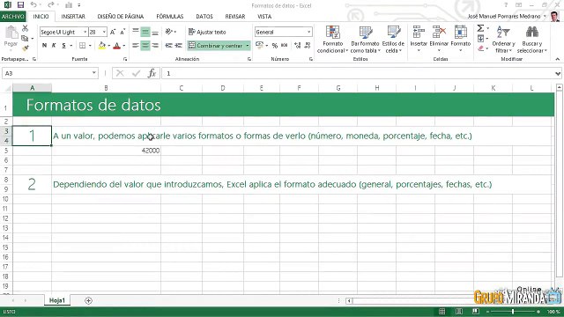Click the Save icon in quick access toolbar
The image size is (564, 317).
pyautogui.click(x=20, y=5)
